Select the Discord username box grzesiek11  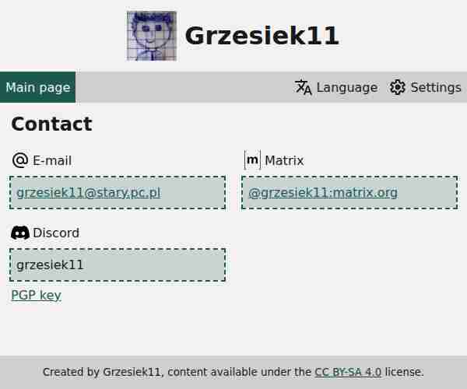tap(118, 265)
